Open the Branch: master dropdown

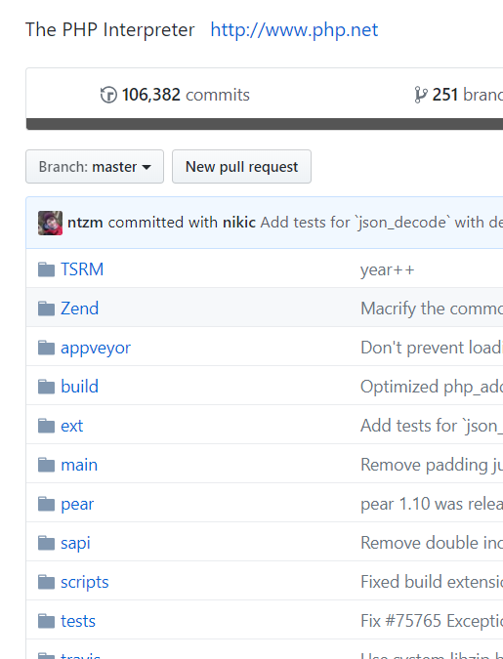click(x=95, y=166)
